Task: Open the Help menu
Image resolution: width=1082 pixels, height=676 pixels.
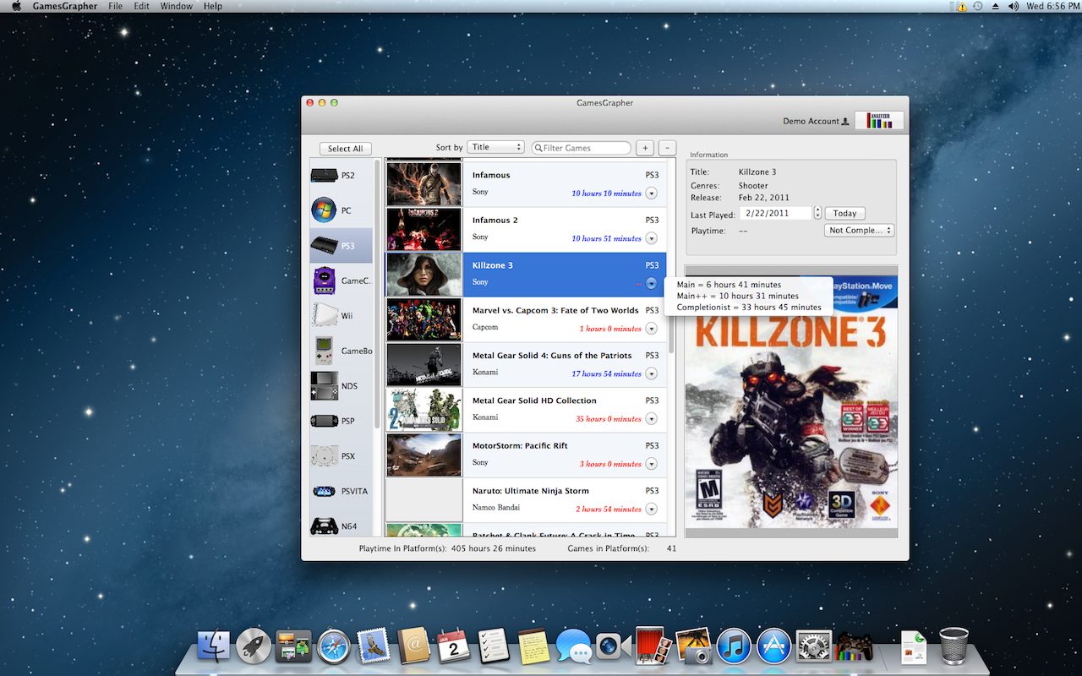Action: (x=213, y=6)
